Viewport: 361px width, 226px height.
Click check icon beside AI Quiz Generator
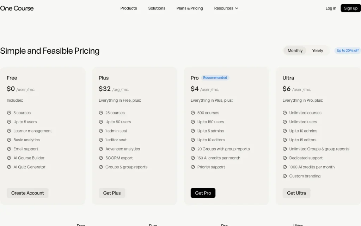tap(9, 167)
